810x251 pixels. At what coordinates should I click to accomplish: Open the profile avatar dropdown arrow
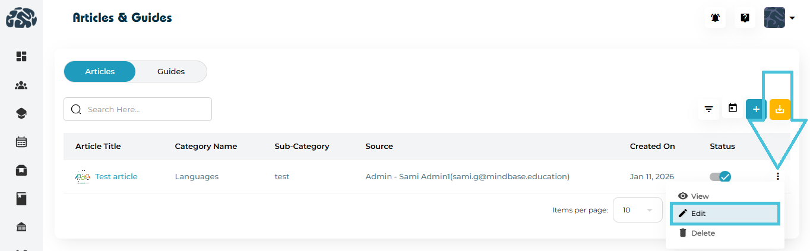pos(792,18)
